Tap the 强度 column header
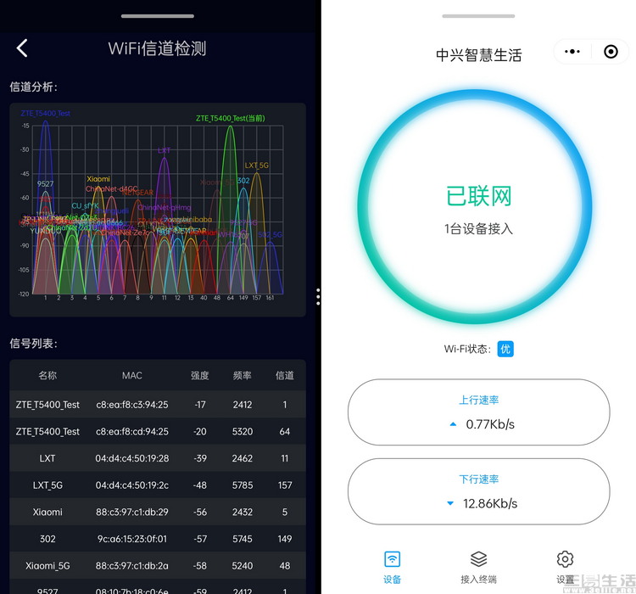Screen dimensions: 636x594 point(200,375)
